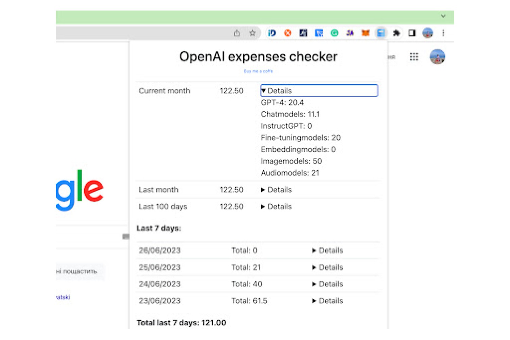The width and height of the screenshot is (510, 340).
Task: Open Chrome's three-dot menu
Action: [443, 33]
